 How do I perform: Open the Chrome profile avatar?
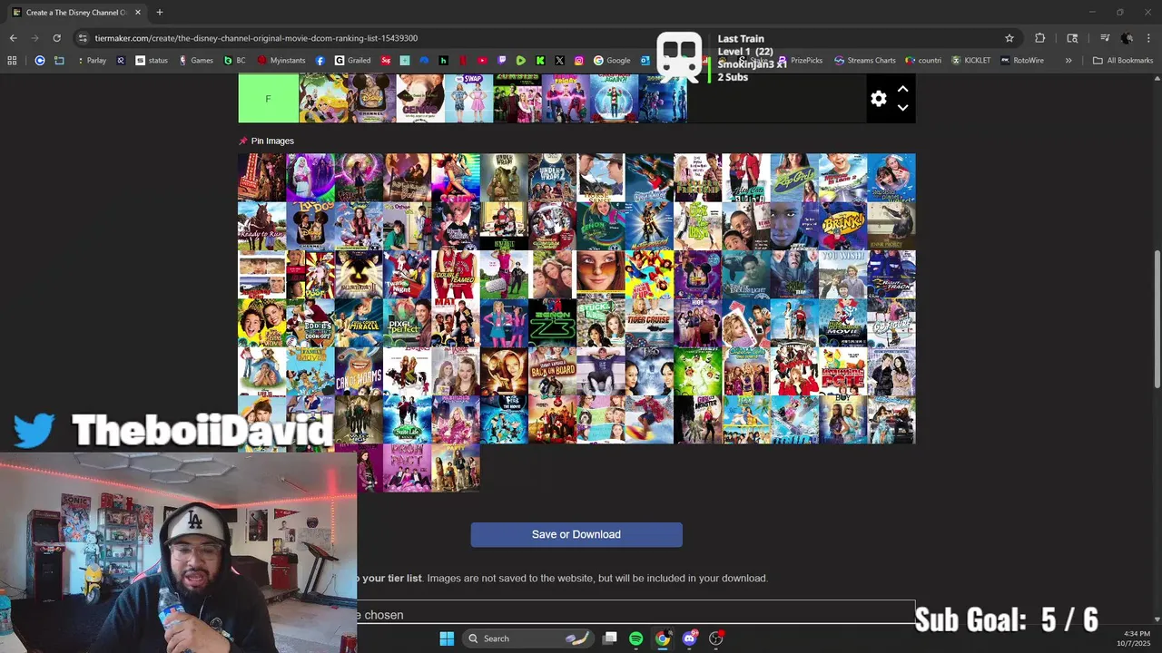pyautogui.click(x=1127, y=38)
